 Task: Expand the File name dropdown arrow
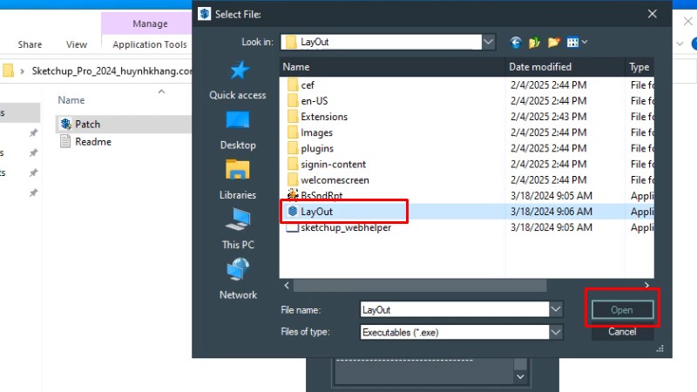[x=556, y=309]
